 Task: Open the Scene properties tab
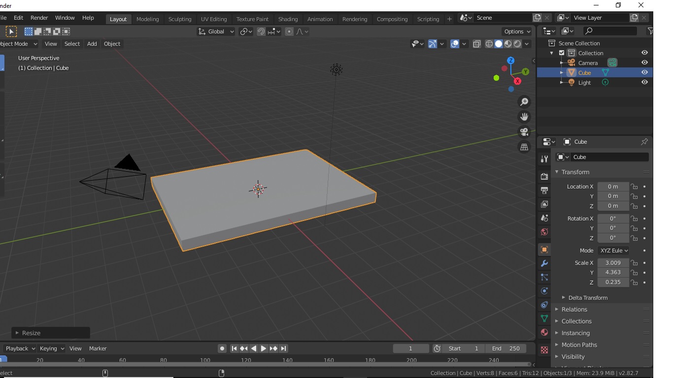pyautogui.click(x=544, y=218)
